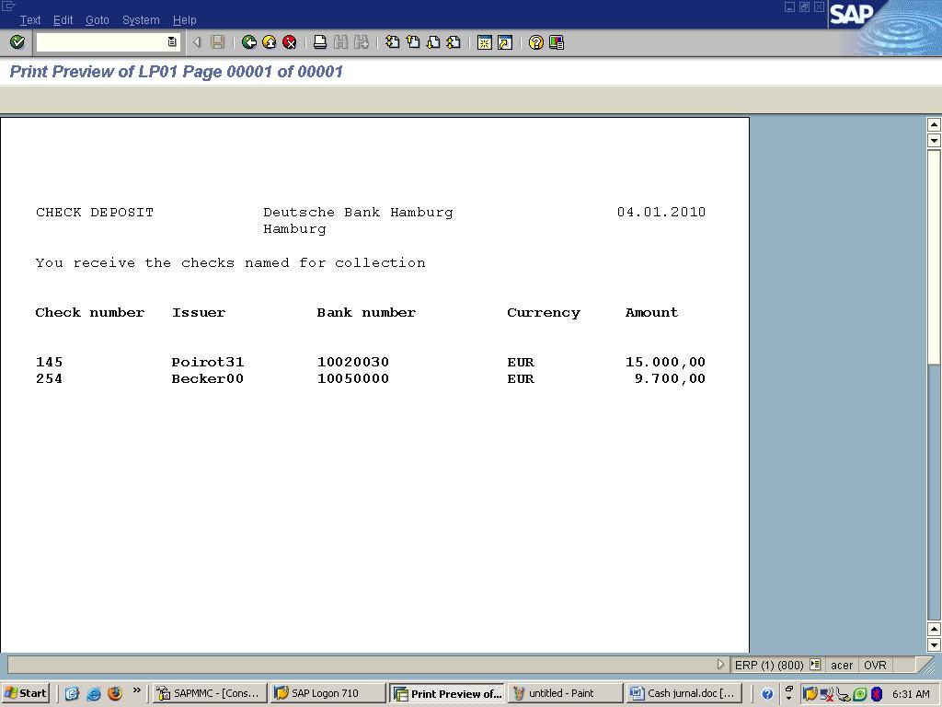Click the green checkmark Enter icon

17,42
